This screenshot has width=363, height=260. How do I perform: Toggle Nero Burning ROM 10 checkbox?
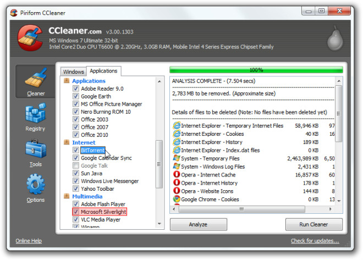pos(75,112)
